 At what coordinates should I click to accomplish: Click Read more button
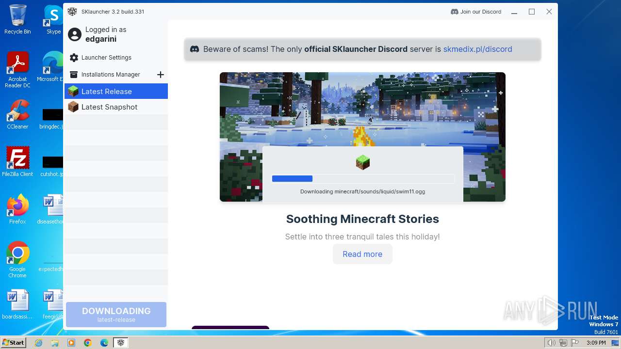(x=362, y=254)
